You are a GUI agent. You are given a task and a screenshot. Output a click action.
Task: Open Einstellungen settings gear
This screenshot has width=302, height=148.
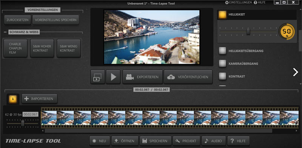click(239, 3)
